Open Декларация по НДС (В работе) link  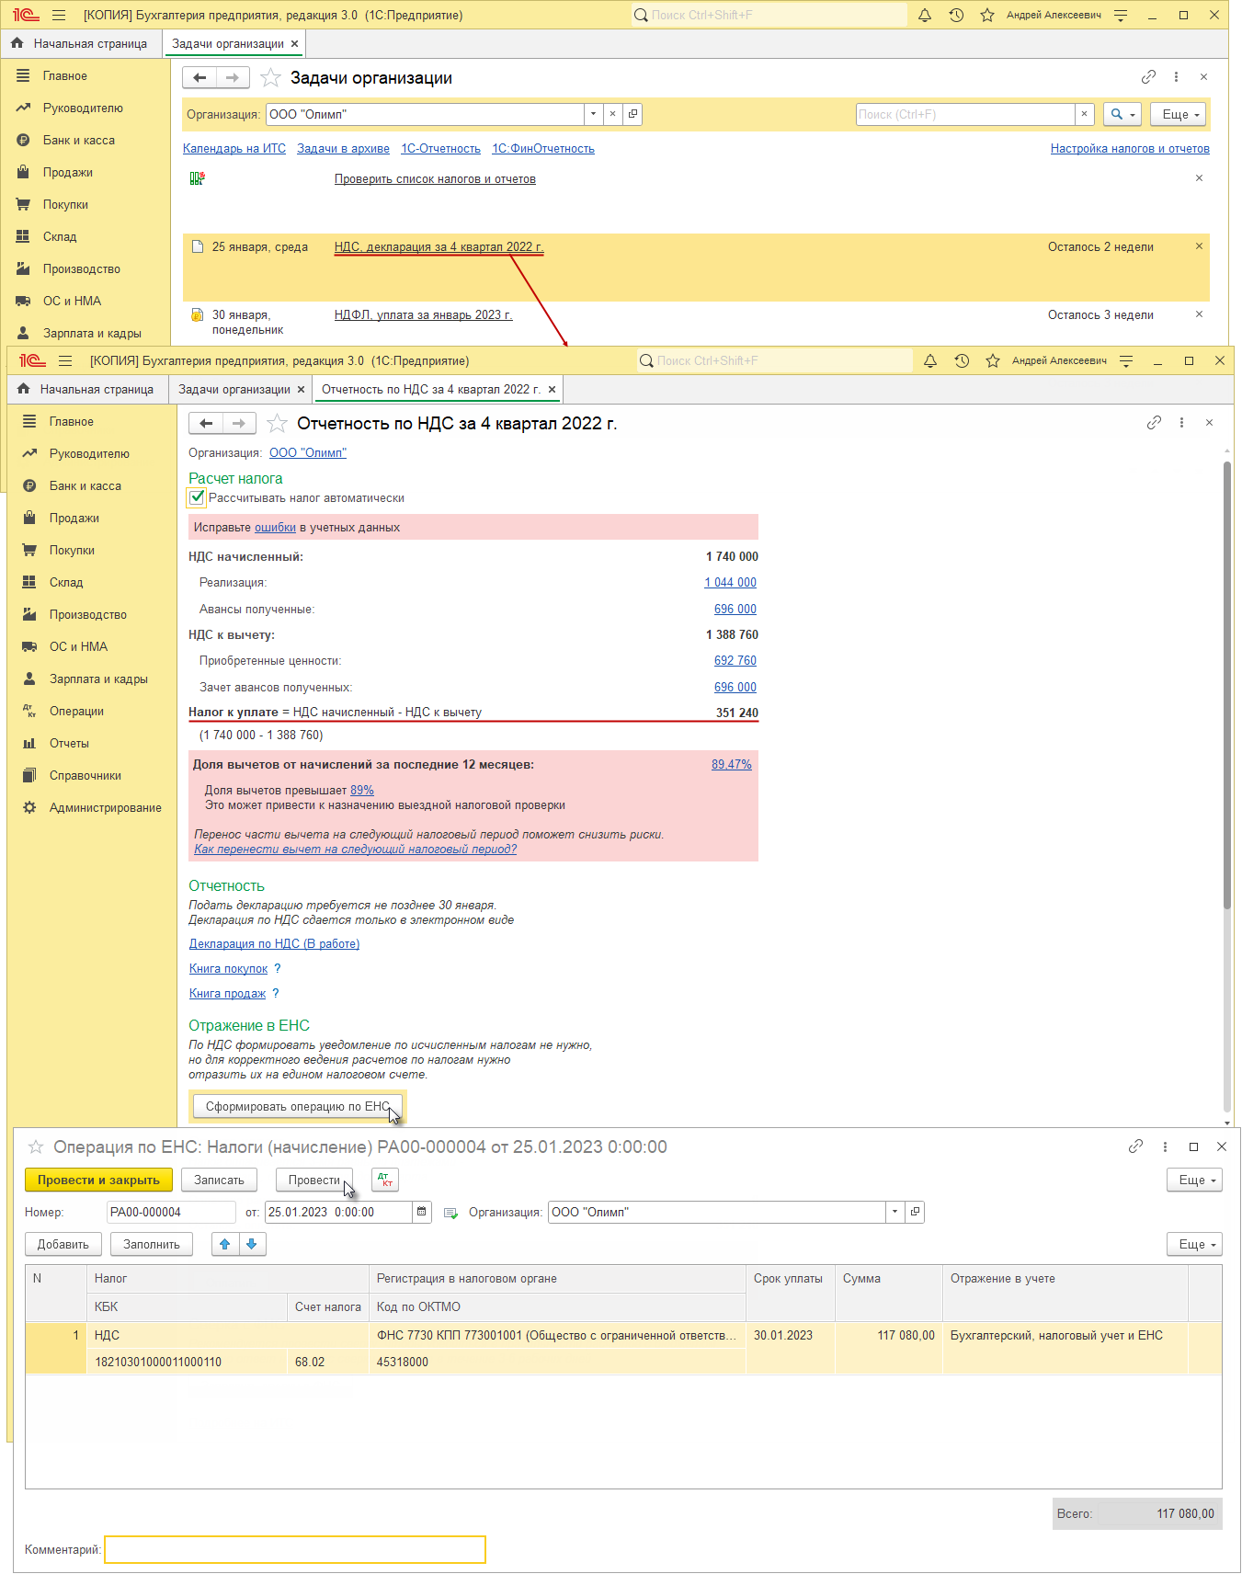274,943
